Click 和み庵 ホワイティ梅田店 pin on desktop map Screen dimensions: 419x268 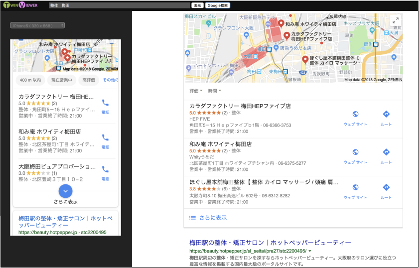click(x=281, y=23)
